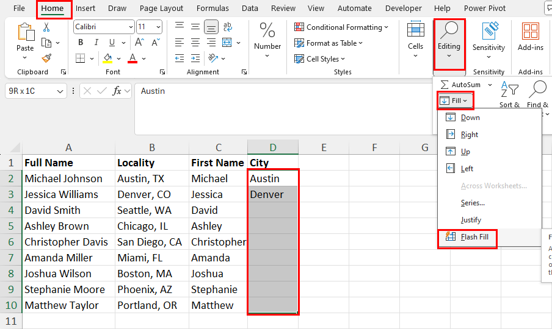Open the Add-ins icon
The image size is (552, 329).
(531, 31)
